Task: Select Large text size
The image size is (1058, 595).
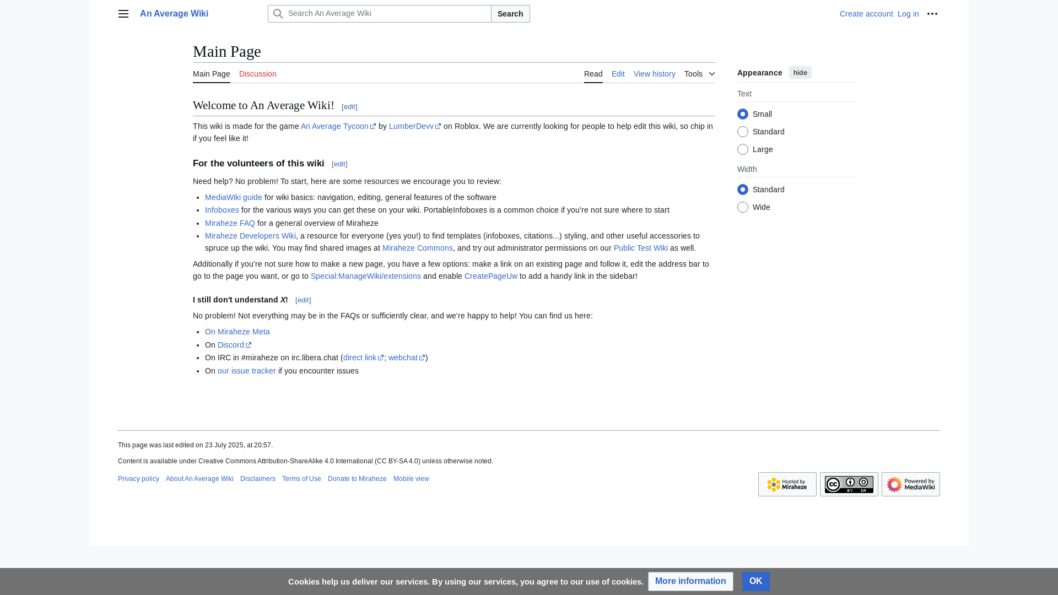Action: click(x=743, y=149)
